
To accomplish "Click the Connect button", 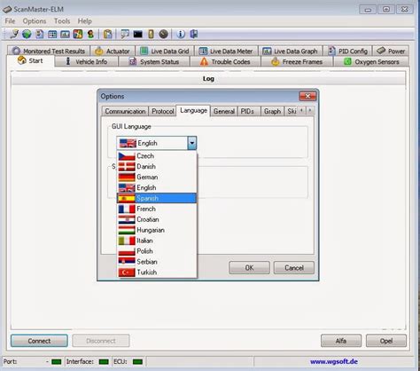I will 39,341.
